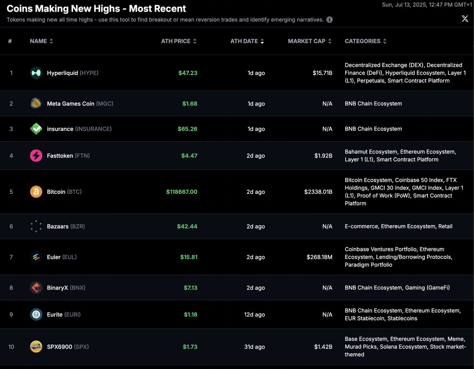Open the Hyperliquid (HYPE) coin link
The width and height of the screenshot is (474, 369).
(73, 73)
